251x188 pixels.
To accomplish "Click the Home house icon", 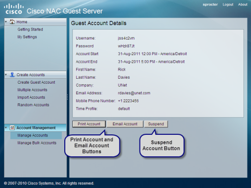I will [x=12, y=22].
